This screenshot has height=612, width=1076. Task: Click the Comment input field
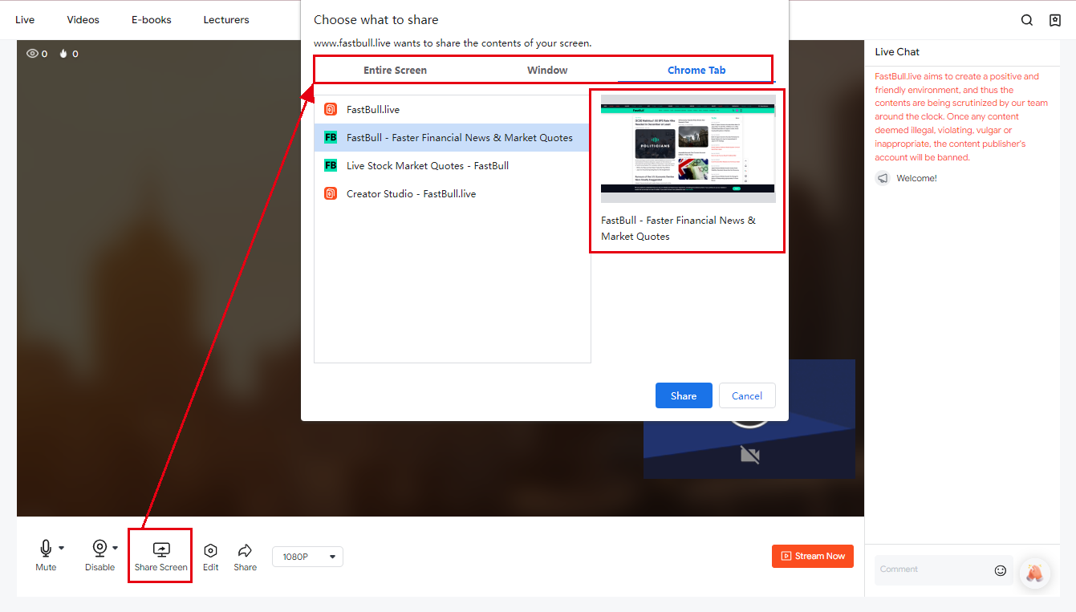(x=935, y=569)
